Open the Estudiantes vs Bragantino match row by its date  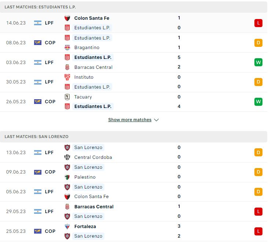[16, 42]
